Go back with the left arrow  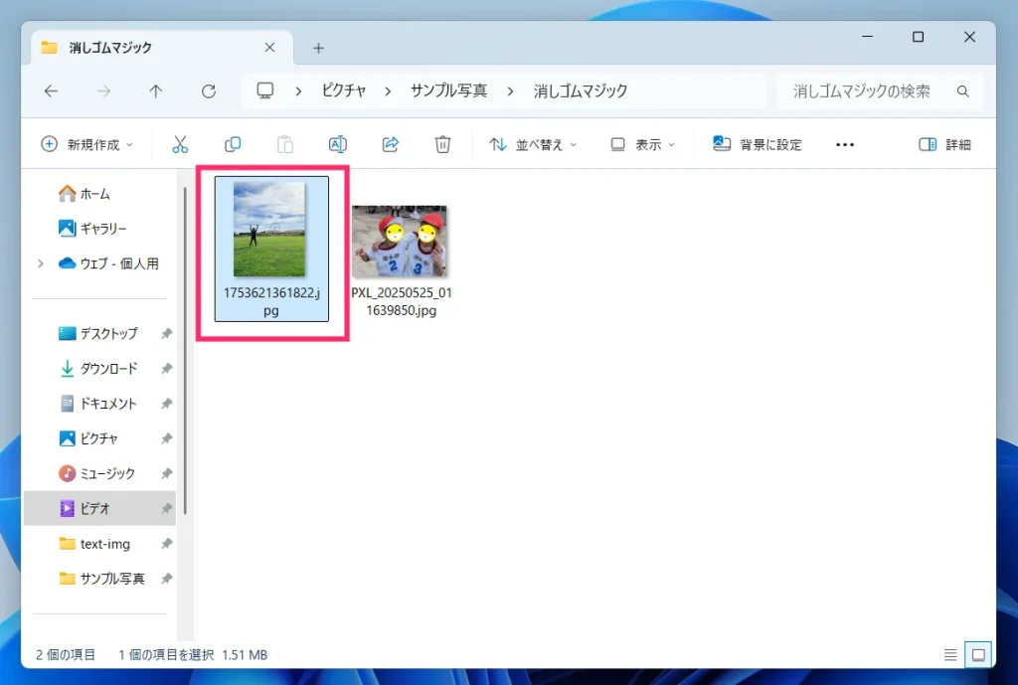click(52, 90)
